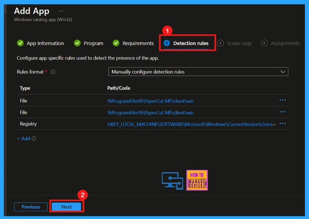The width and height of the screenshot is (309, 219).
Task: Click the Previous button
Action: point(31,207)
